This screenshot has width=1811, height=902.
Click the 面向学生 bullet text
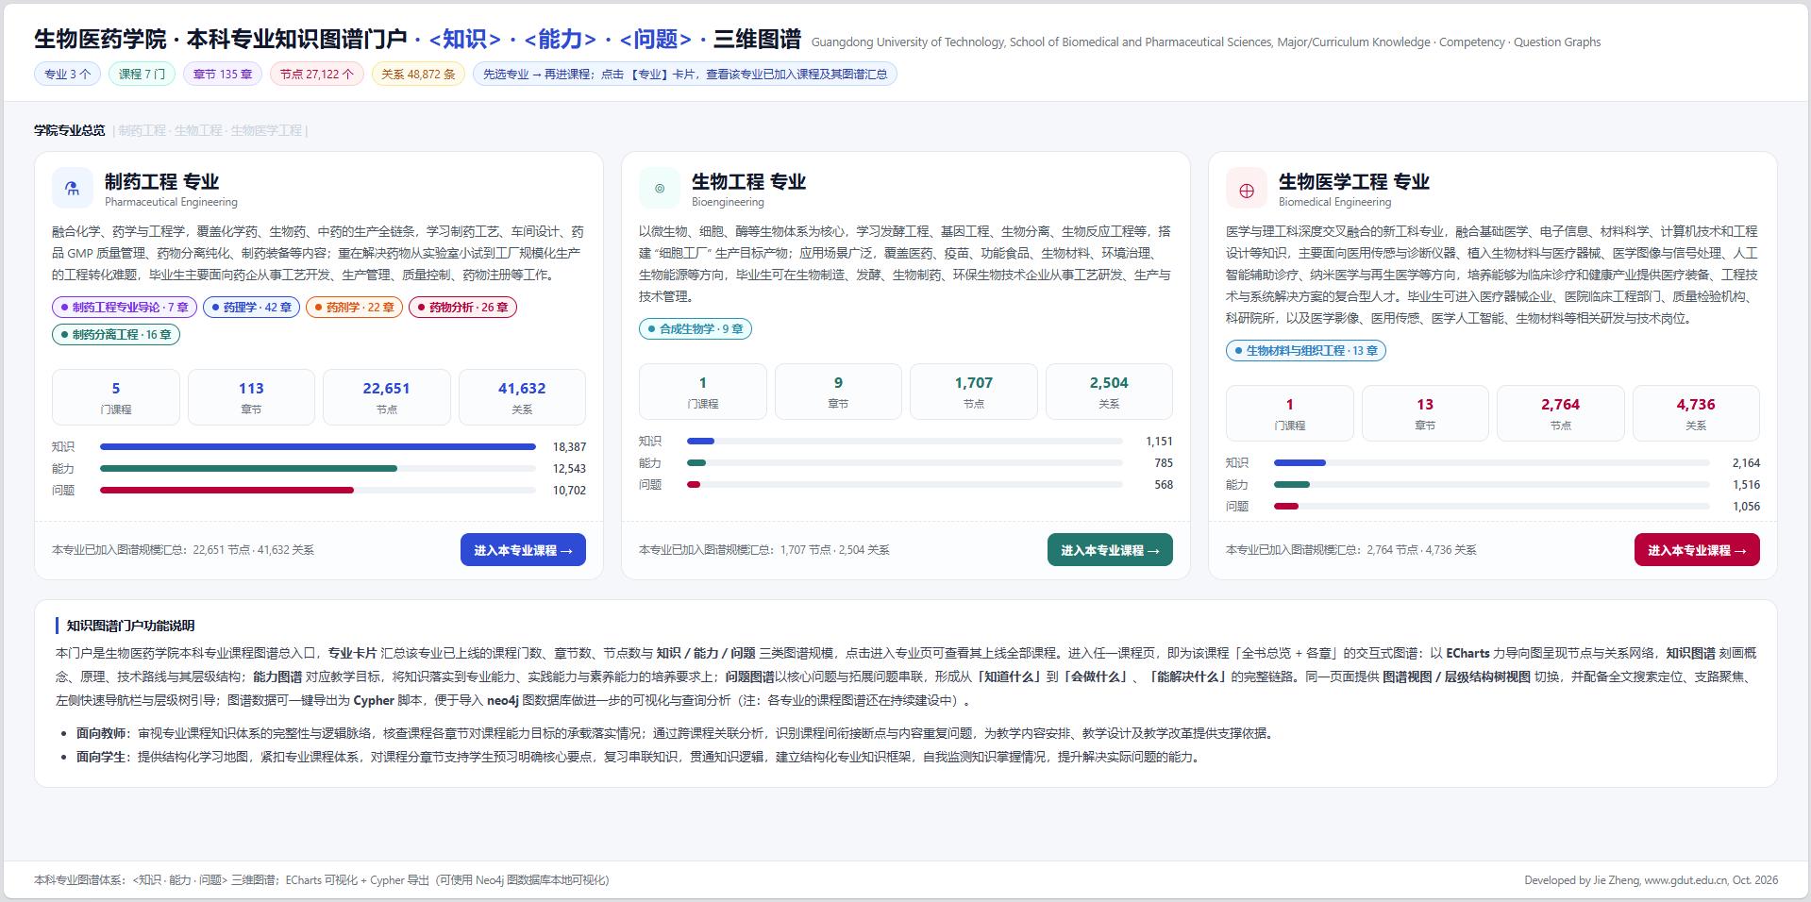pyautogui.click(x=638, y=757)
